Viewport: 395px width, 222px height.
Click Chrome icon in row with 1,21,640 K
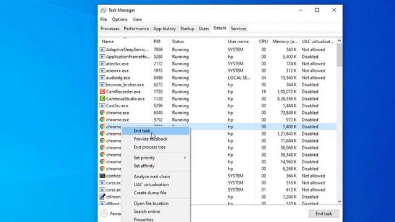(x=102, y=134)
